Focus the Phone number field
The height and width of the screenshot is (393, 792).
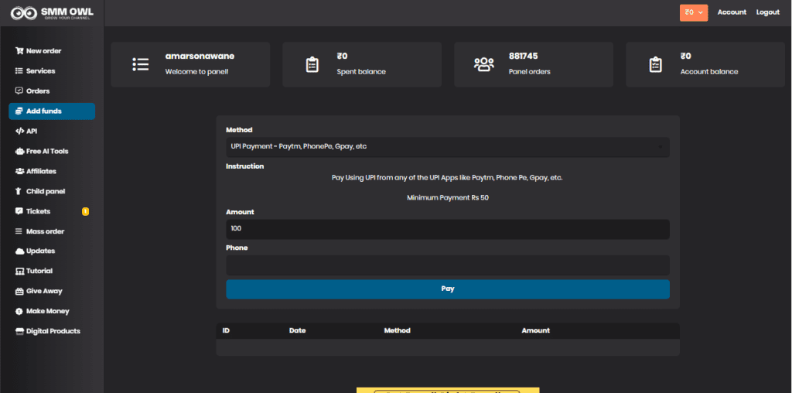(447, 265)
